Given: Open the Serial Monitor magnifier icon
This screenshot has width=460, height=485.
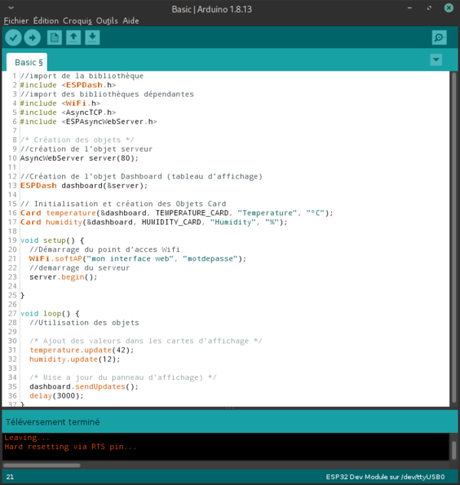Looking at the screenshot, I should click(439, 38).
